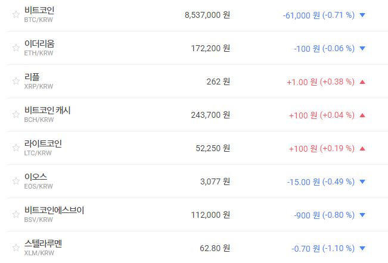The width and height of the screenshot is (388, 263).
Task: Select the 리플 coin name
Action: [x=32, y=77]
